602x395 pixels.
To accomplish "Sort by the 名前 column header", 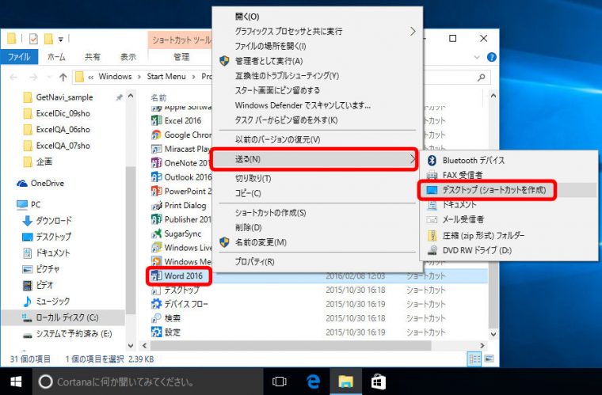I will tap(158, 98).
